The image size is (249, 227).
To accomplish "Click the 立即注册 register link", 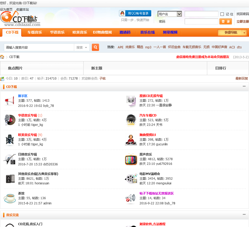I will [x=243, y=22].
